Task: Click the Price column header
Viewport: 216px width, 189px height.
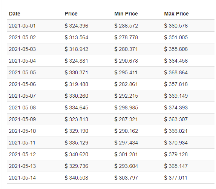Action: point(71,14)
